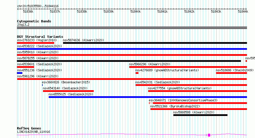Open nsv5966296 (Almarri2020) label
The width and height of the screenshot is (255, 138).
point(150,64)
